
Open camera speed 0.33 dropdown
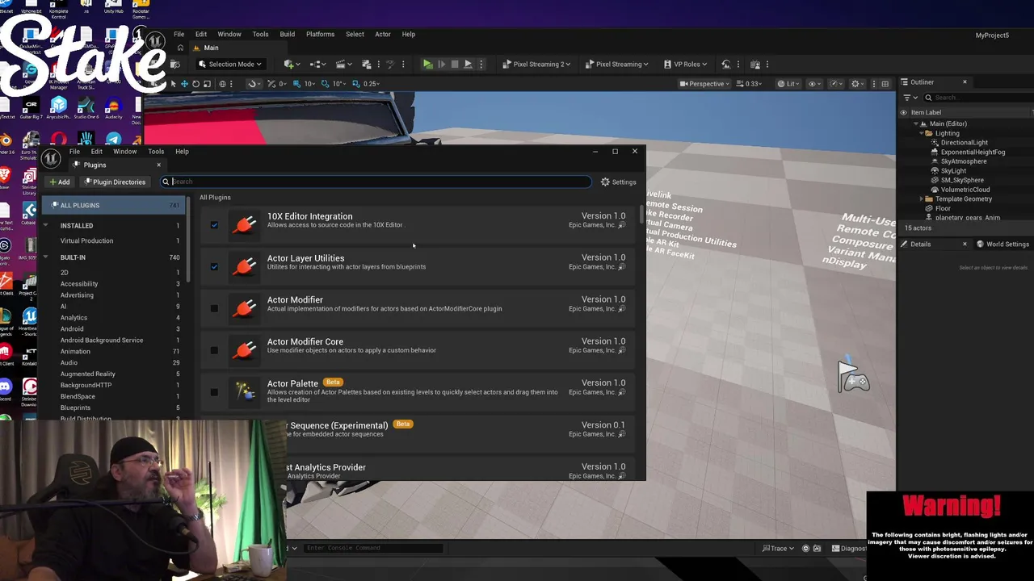click(749, 84)
